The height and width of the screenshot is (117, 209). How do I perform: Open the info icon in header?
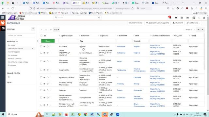coord(199,18)
